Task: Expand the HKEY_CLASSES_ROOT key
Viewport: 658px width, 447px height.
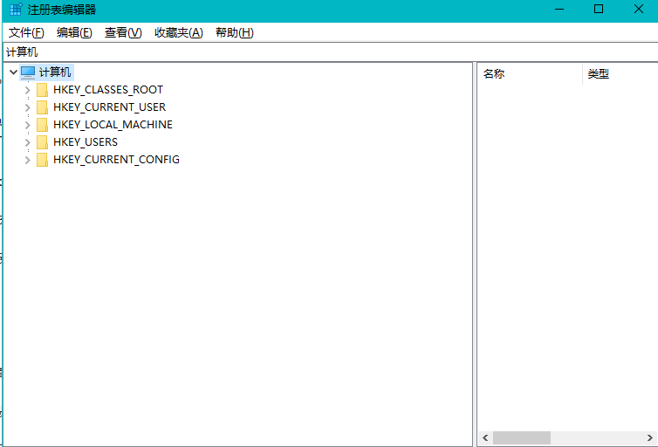Action: point(28,90)
